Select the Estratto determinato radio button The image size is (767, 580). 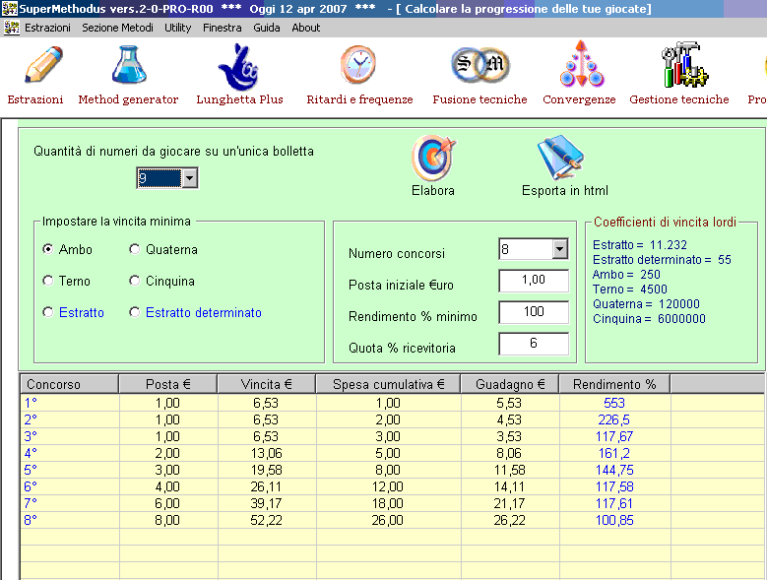coord(134,312)
